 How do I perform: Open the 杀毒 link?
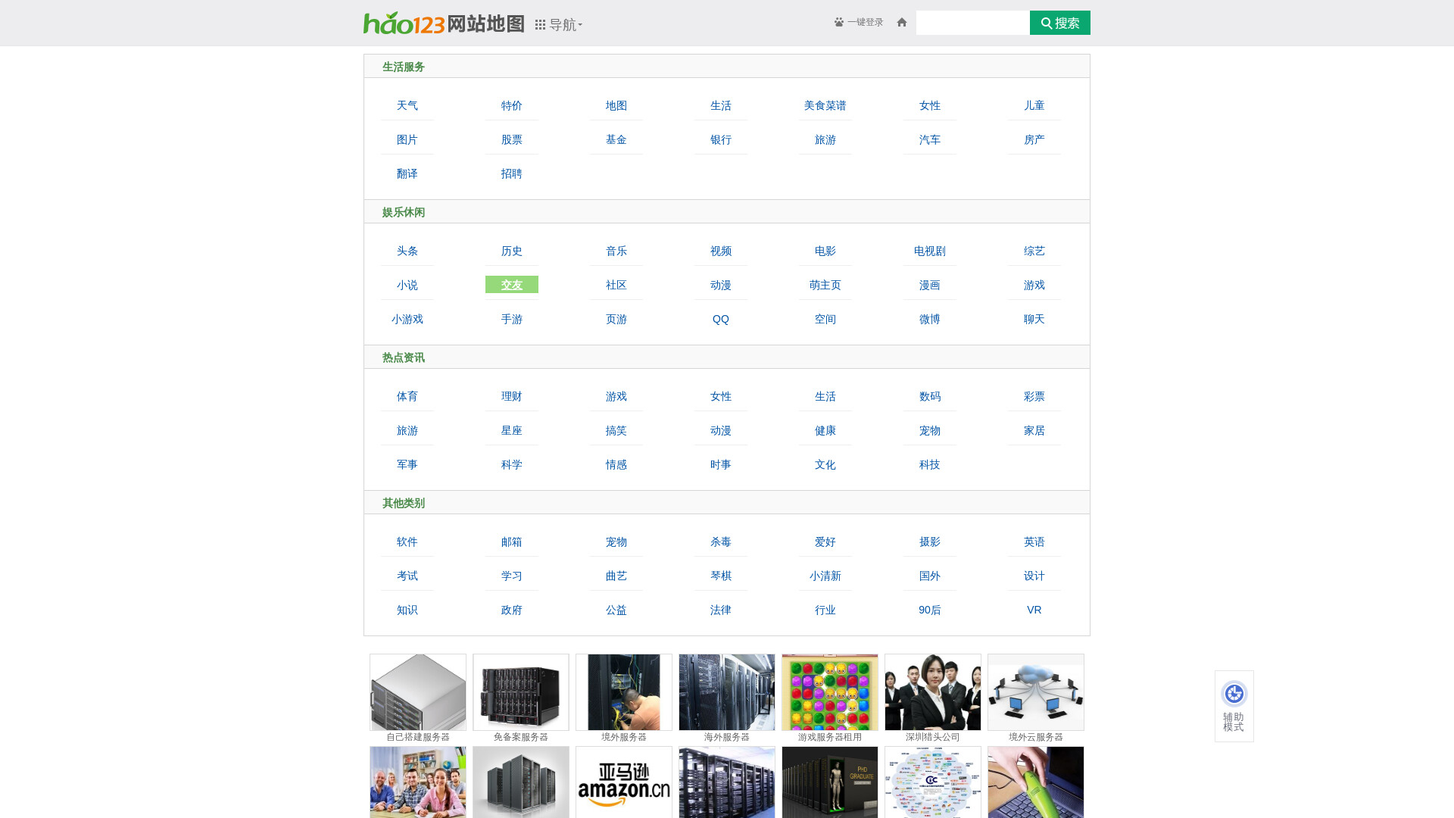point(721,542)
